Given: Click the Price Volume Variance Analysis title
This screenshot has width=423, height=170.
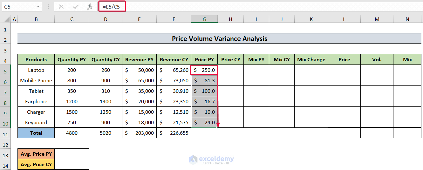Looking at the screenshot, I should tap(219, 39).
